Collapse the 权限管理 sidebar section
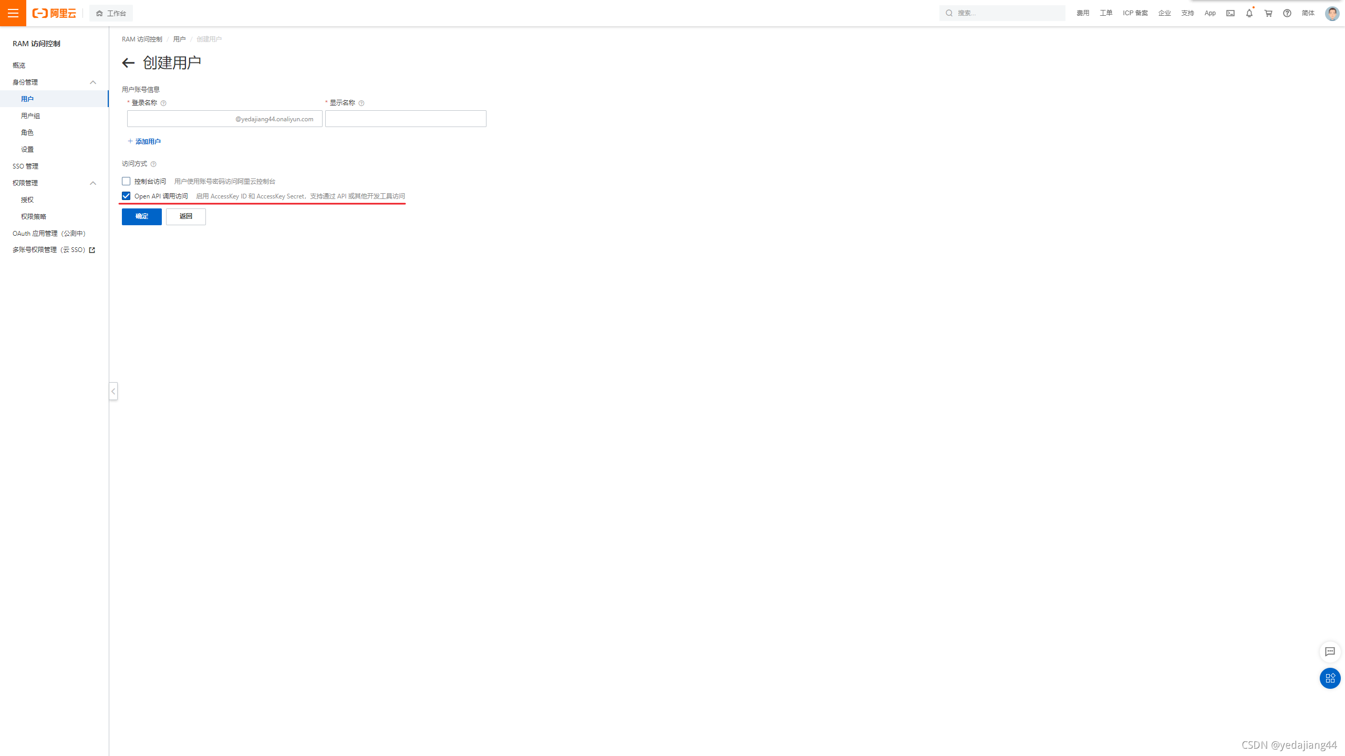Viewport: 1345px width, 756px height. pos(93,183)
